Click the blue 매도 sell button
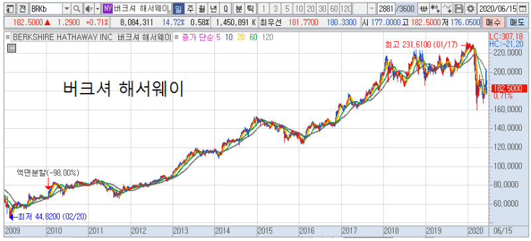 click(x=516, y=23)
